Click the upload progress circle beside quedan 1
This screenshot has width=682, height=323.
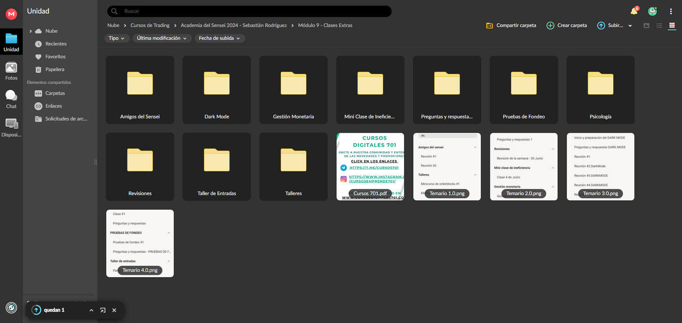[36, 310]
